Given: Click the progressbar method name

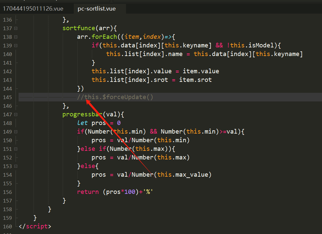Looking at the screenshot, I should [83, 114].
